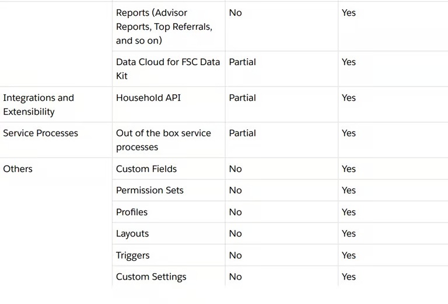The image size is (448, 304).
Task: Click the Others category cell
Action: click(x=17, y=169)
